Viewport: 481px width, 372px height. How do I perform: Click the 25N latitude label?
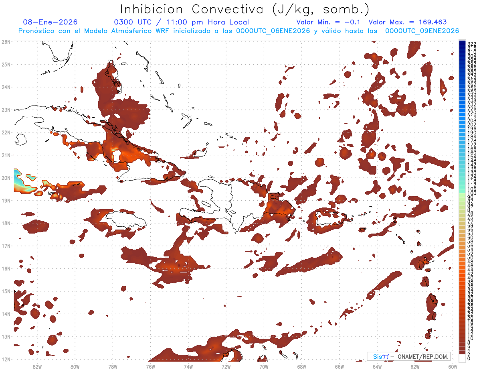click(x=6, y=64)
